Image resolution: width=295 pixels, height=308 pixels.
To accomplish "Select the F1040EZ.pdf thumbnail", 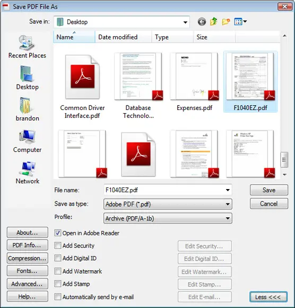I will pos(250,82).
